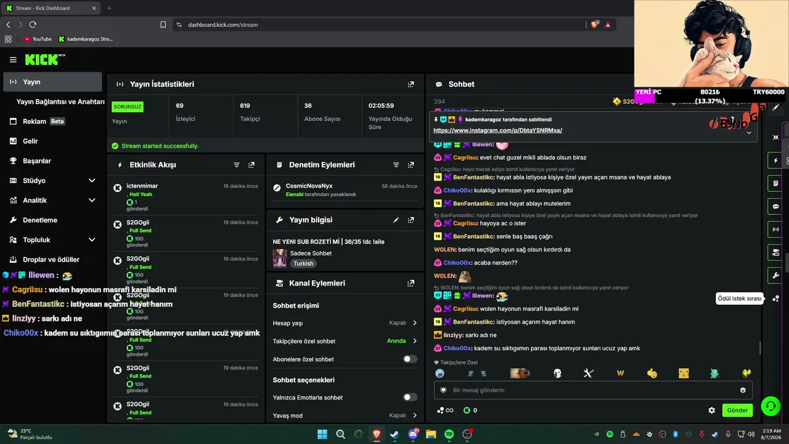Click the wrench sidebar icon
The image size is (789, 444).
click(776, 275)
